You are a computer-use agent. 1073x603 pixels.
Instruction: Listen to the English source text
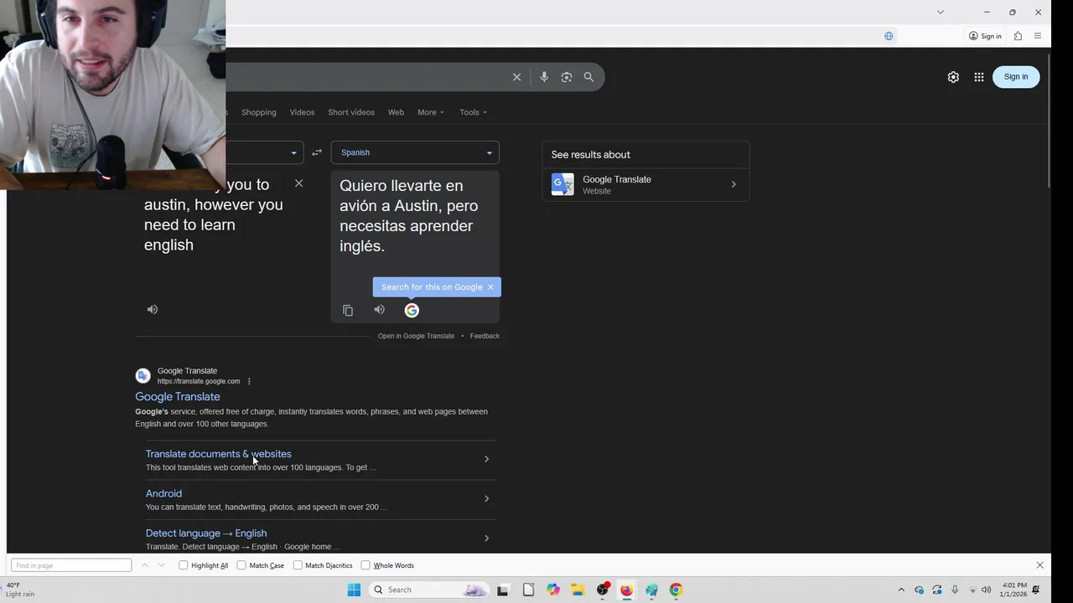(x=153, y=310)
